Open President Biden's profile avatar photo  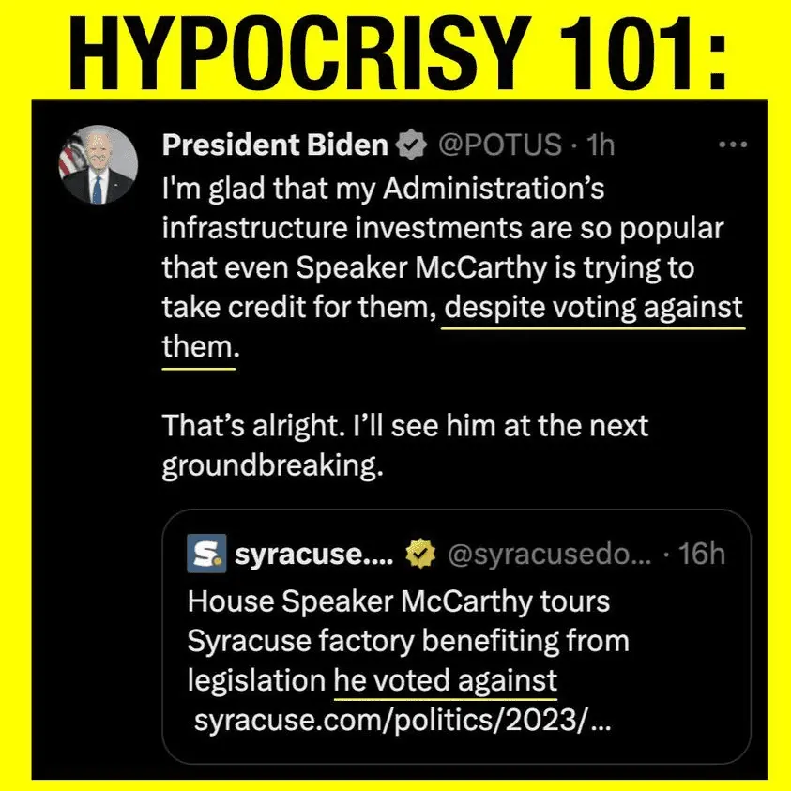98,164
